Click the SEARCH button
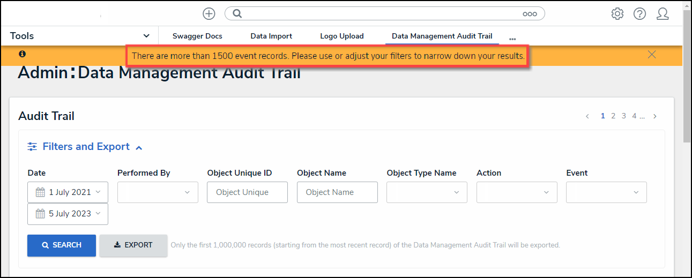 tap(62, 245)
